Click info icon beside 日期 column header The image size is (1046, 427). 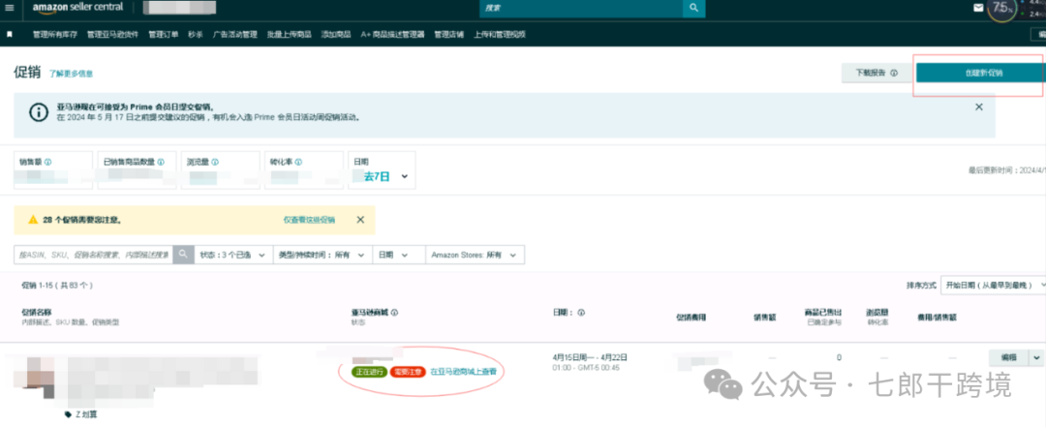(581, 312)
